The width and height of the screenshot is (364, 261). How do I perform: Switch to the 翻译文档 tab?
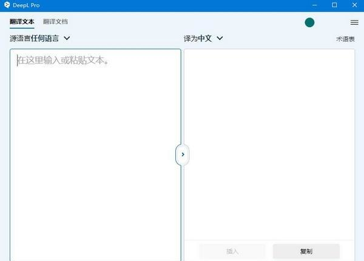(55, 22)
